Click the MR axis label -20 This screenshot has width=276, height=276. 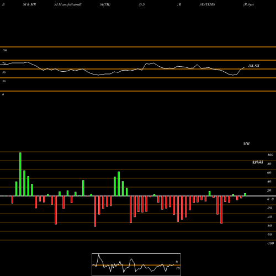pyautogui.click(x=269, y=208)
